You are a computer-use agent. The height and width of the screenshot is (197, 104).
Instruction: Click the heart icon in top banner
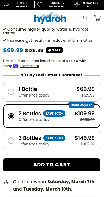tap(40, 5)
